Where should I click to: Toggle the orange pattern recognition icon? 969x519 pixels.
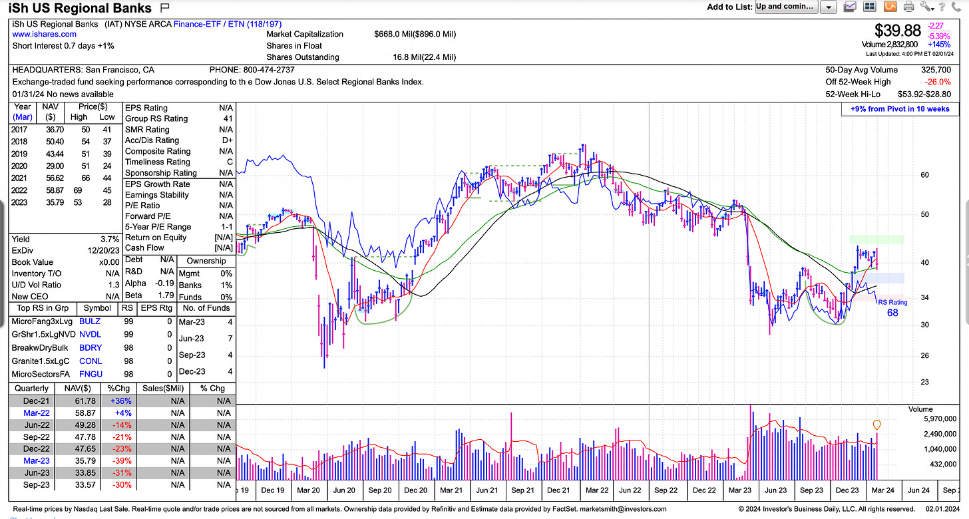[890, 7]
